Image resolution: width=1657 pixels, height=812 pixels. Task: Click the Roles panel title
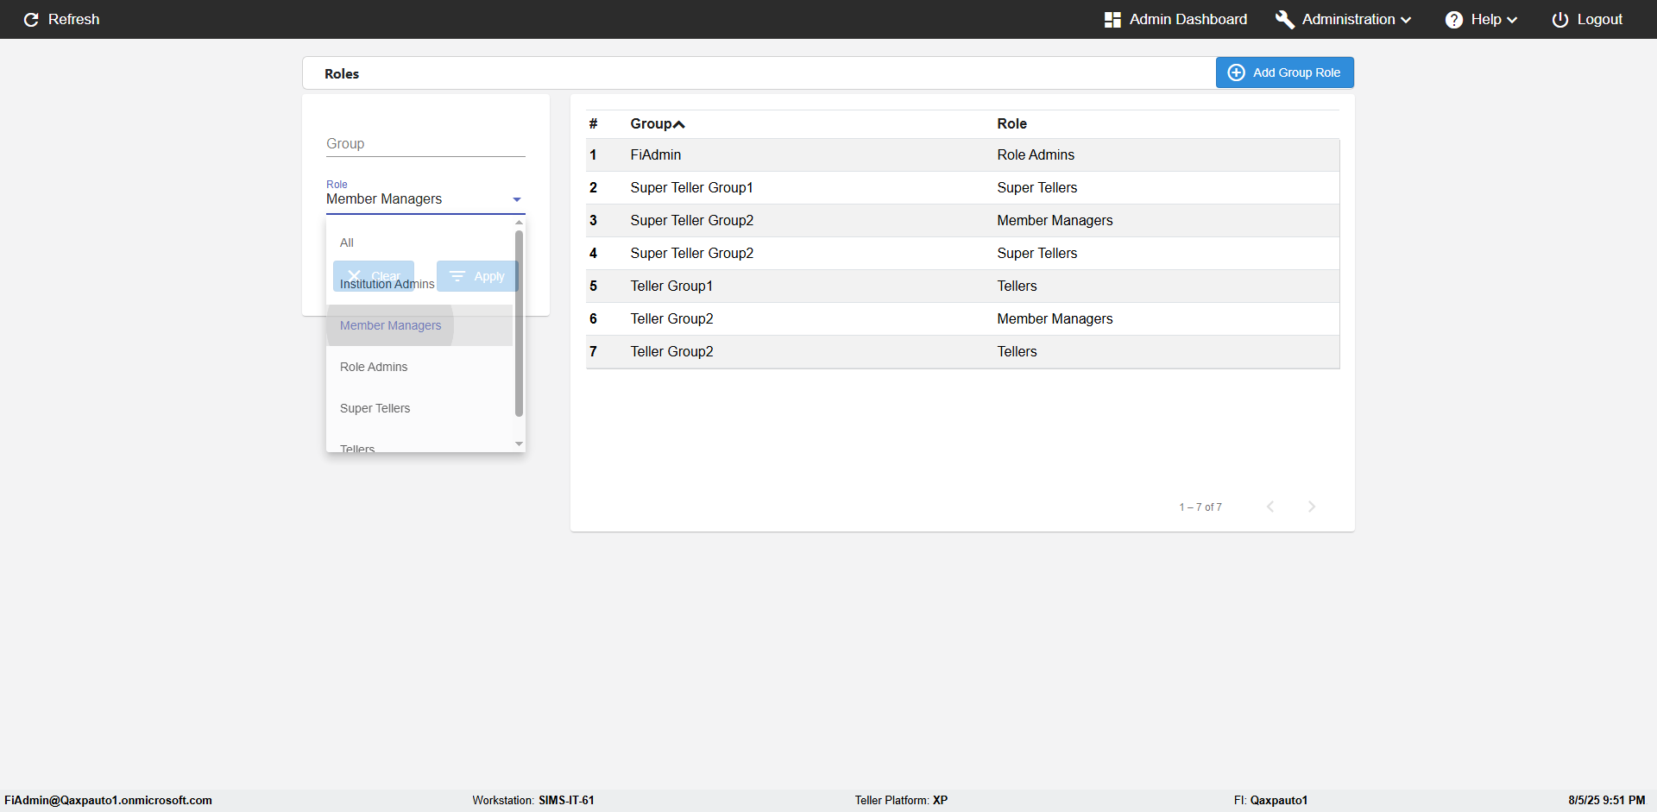pyautogui.click(x=342, y=74)
